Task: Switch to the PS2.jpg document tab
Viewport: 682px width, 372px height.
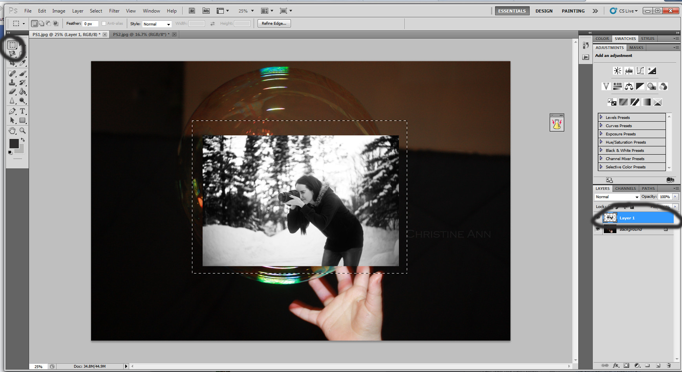Action: [x=143, y=35]
